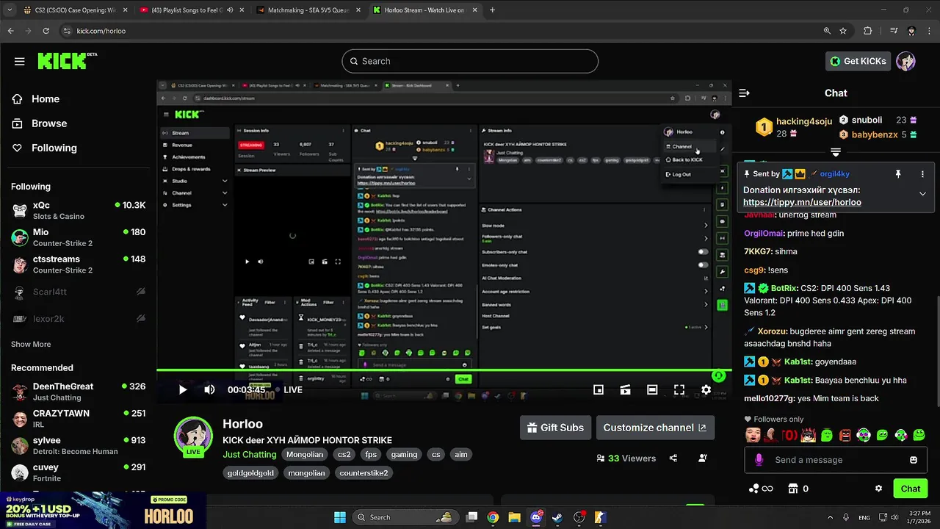The width and height of the screenshot is (940, 529).
Task: Collapse the chat panel arrow icon
Action: [744, 93]
